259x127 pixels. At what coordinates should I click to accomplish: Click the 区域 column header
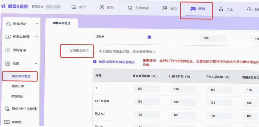pyautogui.click(x=98, y=75)
